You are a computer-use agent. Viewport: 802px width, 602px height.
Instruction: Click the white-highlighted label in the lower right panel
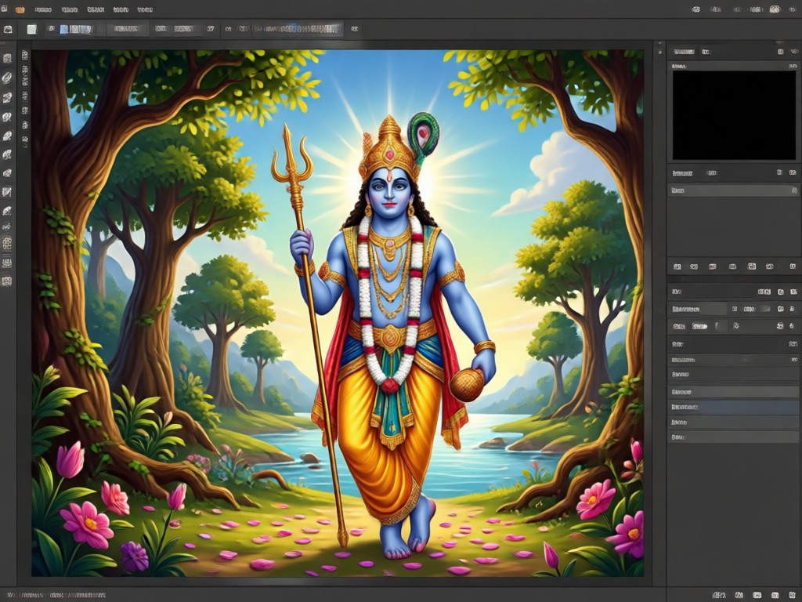(699, 326)
